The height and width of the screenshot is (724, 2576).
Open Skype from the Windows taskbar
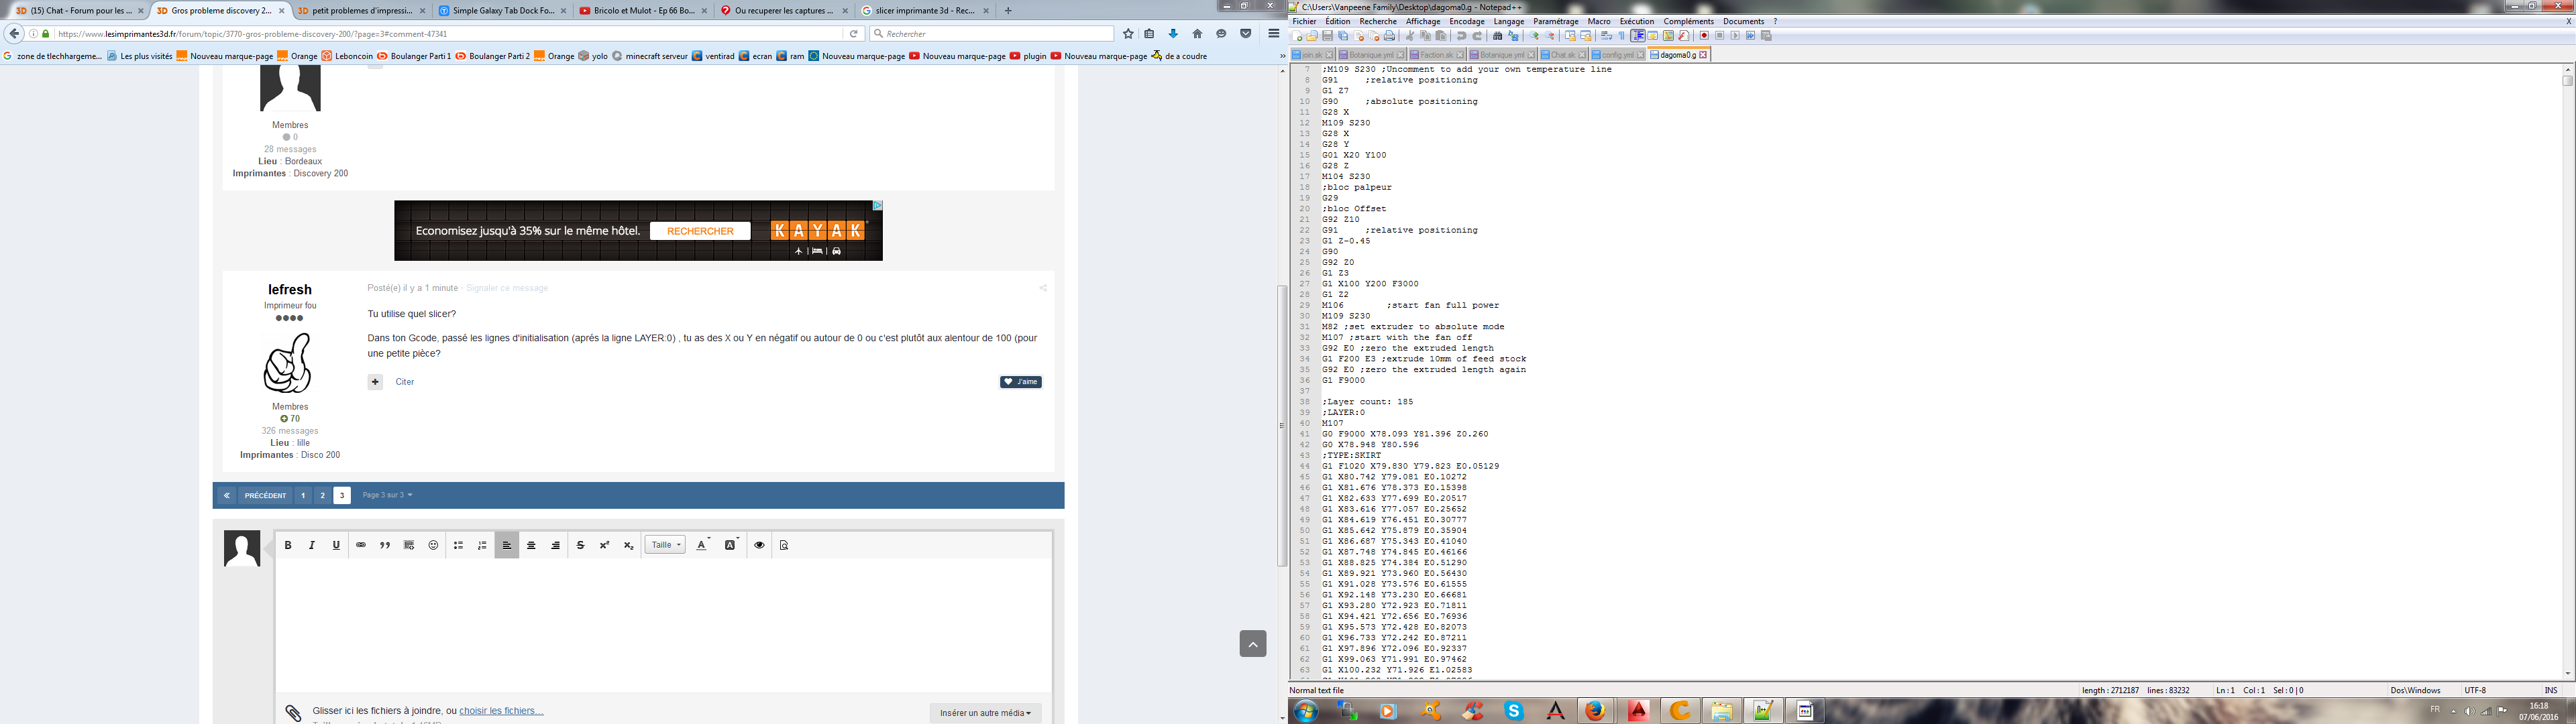click(1514, 711)
